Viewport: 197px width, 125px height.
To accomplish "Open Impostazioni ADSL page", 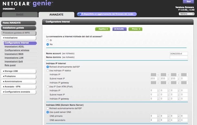I will click(x=14, y=46).
